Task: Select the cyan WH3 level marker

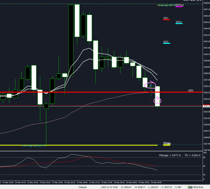Action: point(179,24)
